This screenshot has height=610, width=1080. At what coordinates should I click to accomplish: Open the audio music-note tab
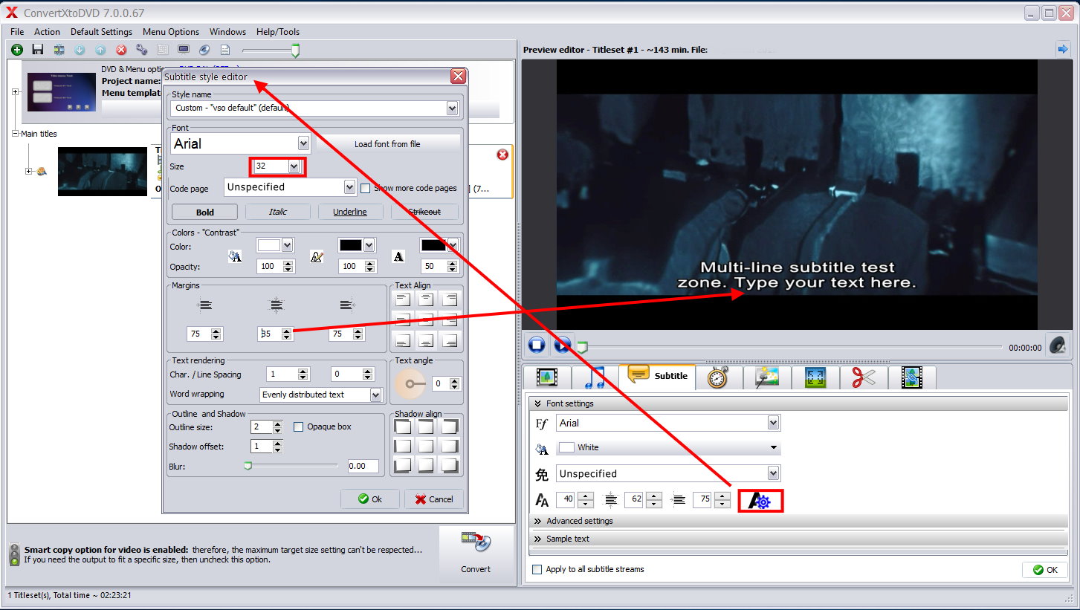[x=594, y=377]
